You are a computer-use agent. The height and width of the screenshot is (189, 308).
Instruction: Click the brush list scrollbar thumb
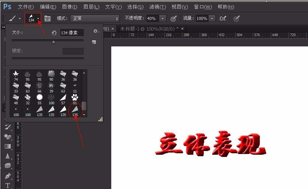click(x=84, y=106)
